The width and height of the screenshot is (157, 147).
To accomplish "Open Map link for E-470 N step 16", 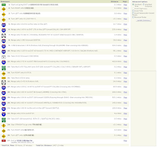I will (125, 81).
